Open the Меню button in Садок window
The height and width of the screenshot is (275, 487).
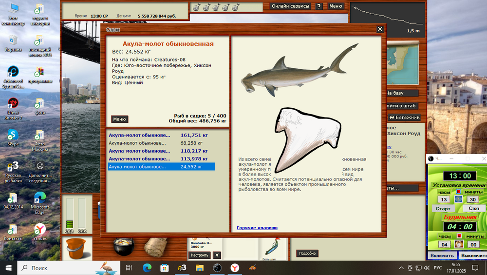[x=119, y=119]
